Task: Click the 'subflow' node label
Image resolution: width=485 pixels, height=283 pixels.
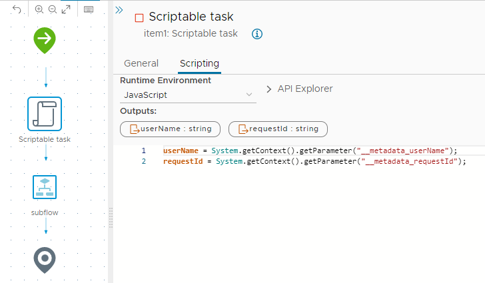Action: [x=45, y=212]
